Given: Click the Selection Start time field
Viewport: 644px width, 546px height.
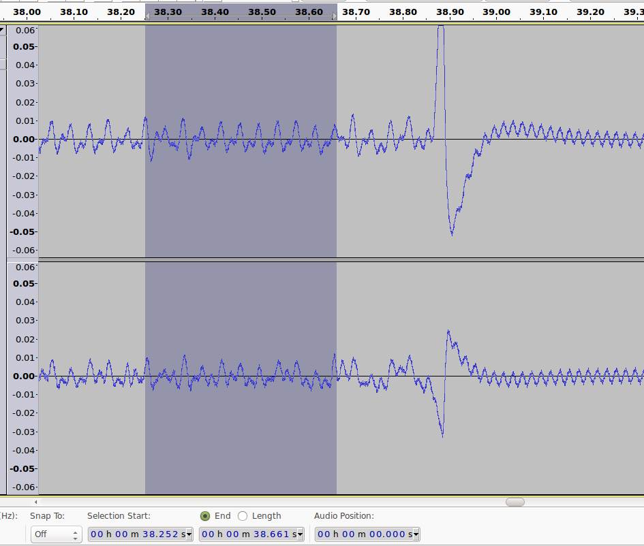Looking at the screenshot, I should pos(137,534).
